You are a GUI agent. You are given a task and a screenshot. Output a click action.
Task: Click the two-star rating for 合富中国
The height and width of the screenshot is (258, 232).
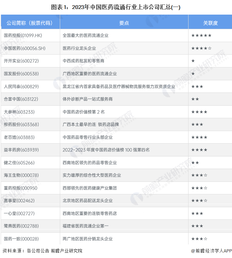(x=195, y=99)
